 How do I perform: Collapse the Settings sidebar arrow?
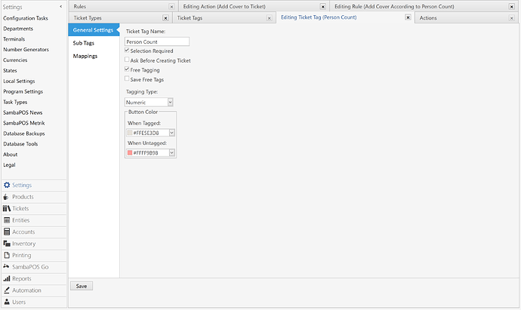click(x=61, y=7)
